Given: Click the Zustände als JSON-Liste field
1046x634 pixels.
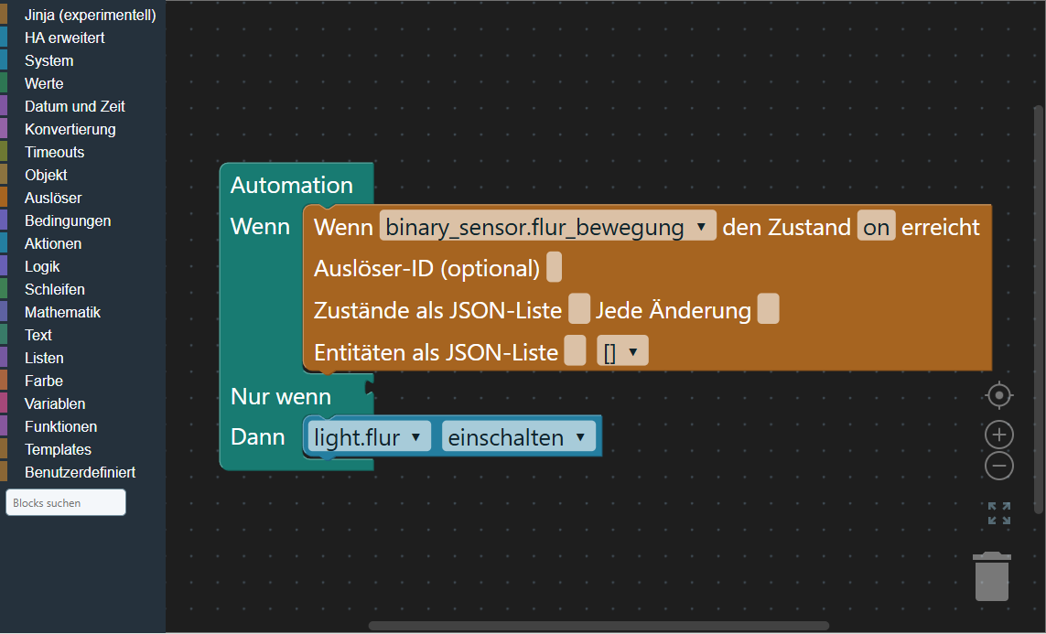Looking at the screenshot, I should tap(579, 309).
